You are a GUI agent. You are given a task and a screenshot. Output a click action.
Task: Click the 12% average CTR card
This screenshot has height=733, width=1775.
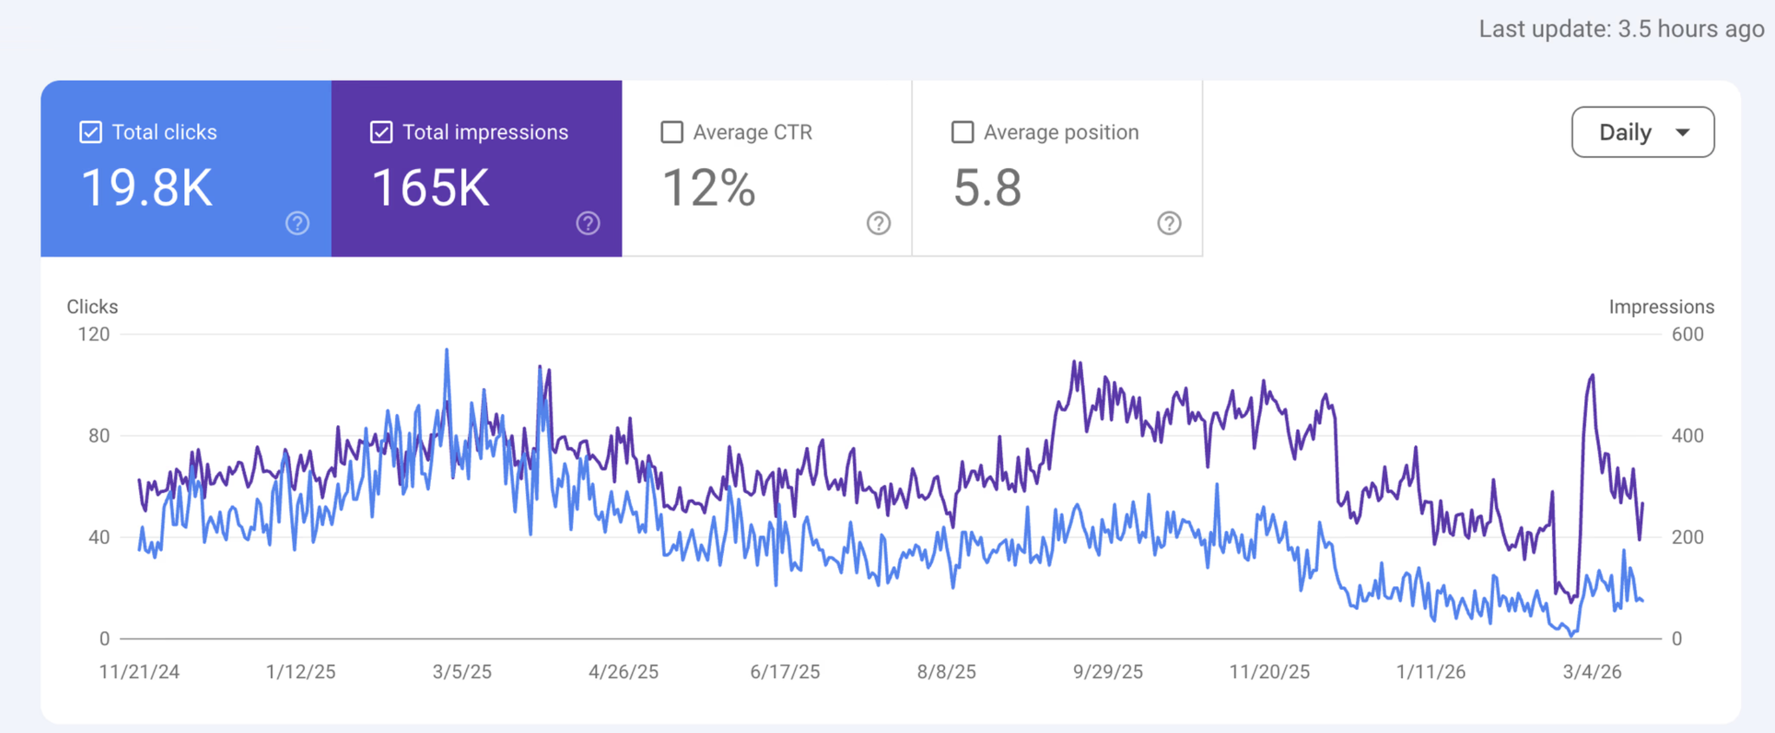click(767, 168)
